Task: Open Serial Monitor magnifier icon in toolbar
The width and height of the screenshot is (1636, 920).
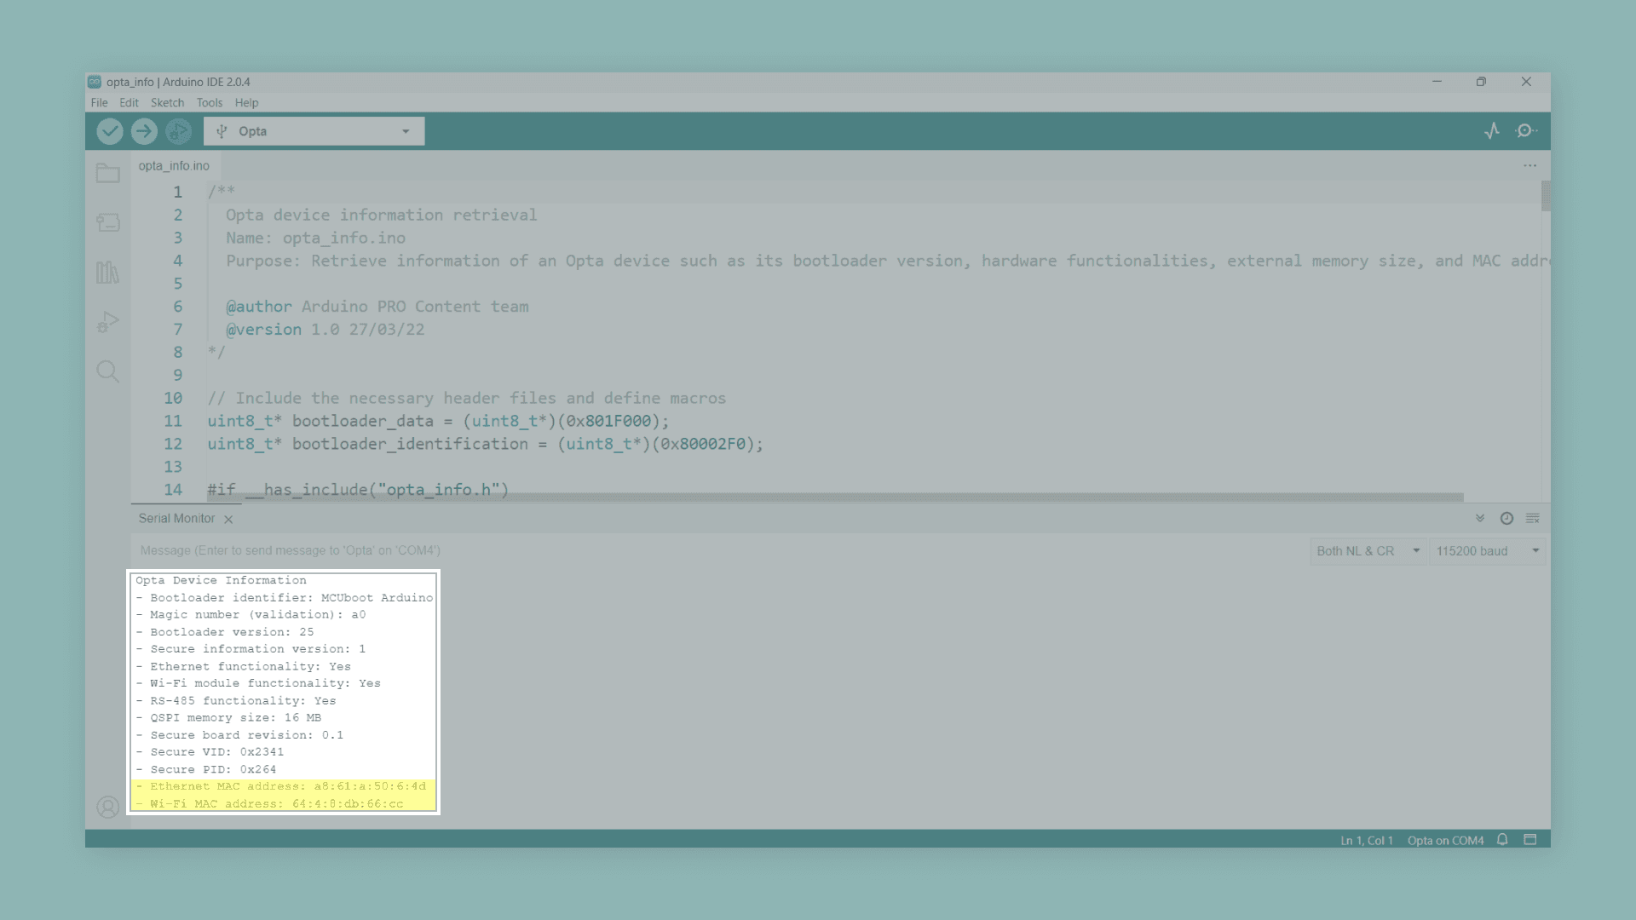Action: 1526,131
